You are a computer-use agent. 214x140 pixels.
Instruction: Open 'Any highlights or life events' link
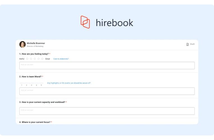coord(69,83)
